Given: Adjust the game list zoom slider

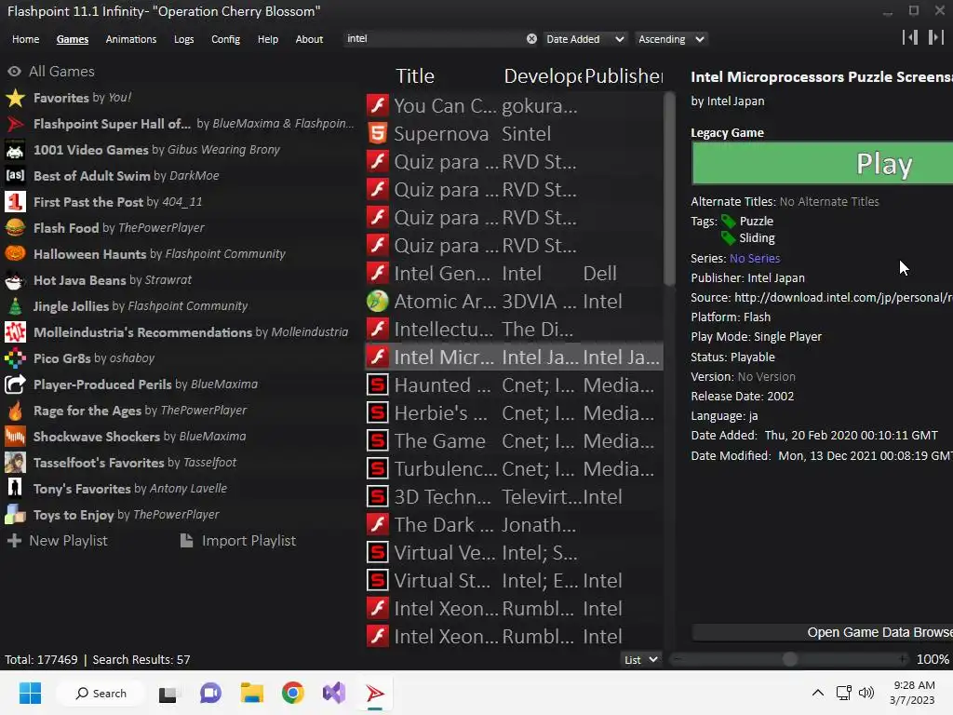Looking at the screenshot, I should tap(789, 659).
